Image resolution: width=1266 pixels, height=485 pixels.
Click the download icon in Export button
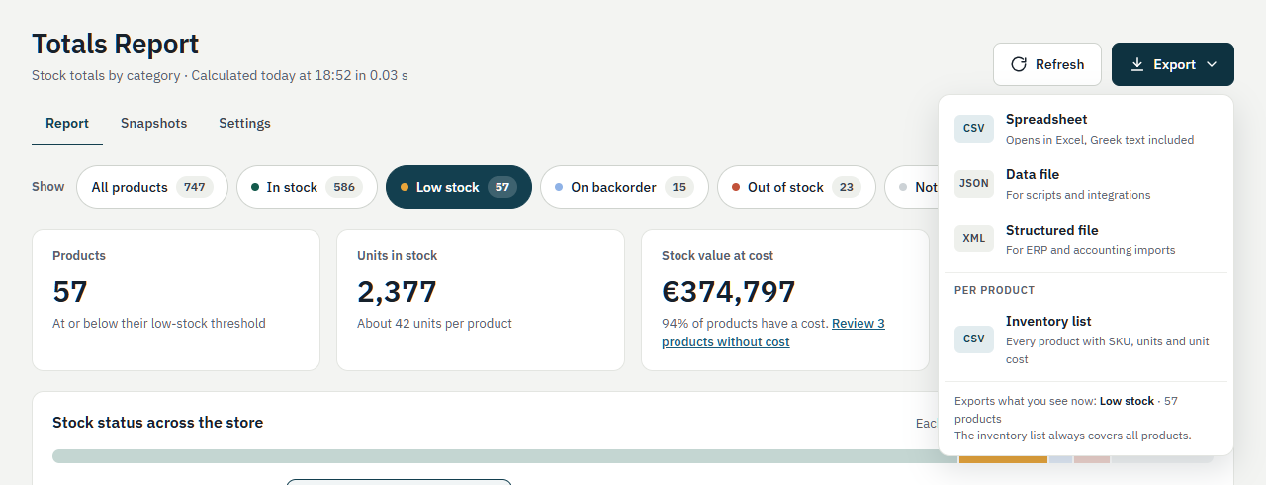point(1136,64)
